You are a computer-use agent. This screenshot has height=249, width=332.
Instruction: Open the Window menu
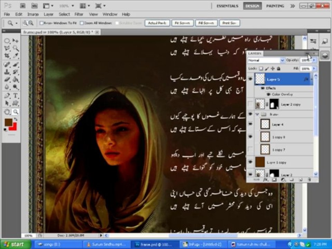point(110,14)
